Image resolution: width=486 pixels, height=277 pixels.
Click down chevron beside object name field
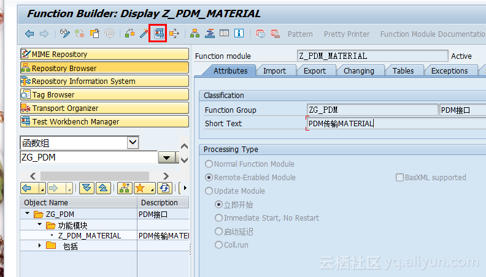pyautogui.click(x=185, y=160)
